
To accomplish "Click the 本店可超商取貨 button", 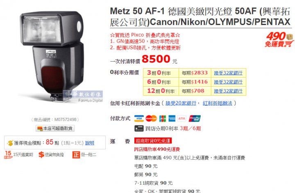I will click(55, 129).
